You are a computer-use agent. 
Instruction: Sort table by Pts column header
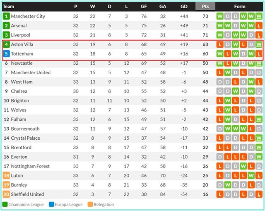205,7
